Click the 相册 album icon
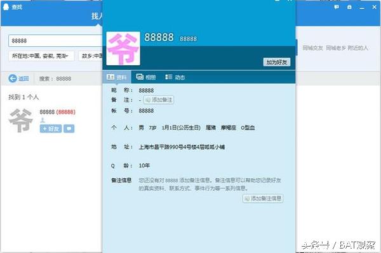This screenshot has height=253, width=381. pos(140,77)
